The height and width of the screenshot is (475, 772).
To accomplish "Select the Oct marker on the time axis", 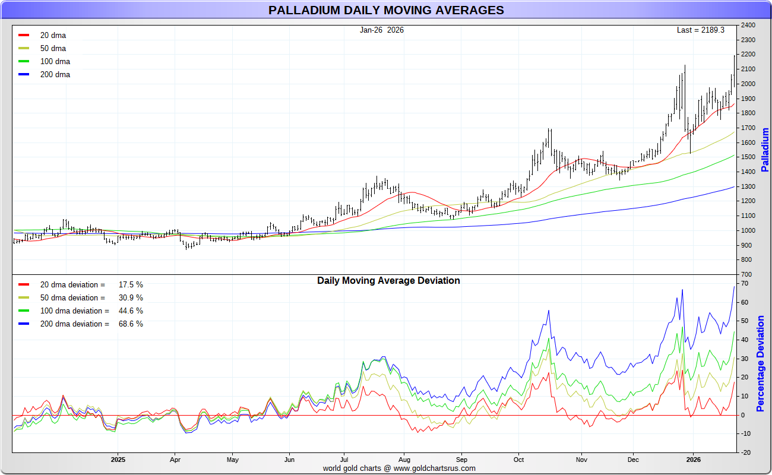I will (x=518, y=460).
